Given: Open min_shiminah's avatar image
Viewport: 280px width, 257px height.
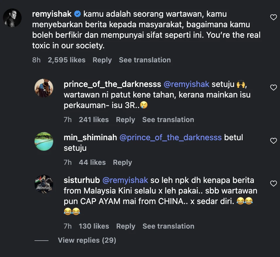Looking at the screenshot, I should pyautogui.click(x=44, y=141).
